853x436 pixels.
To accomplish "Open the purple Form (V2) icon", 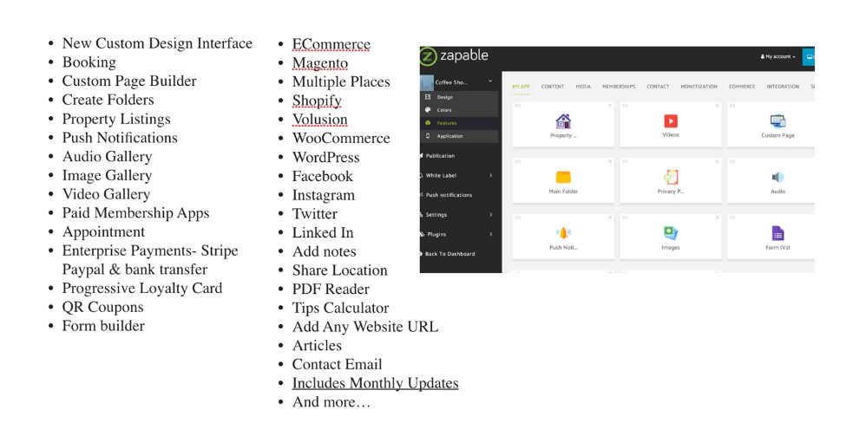I will click(778, 233).
